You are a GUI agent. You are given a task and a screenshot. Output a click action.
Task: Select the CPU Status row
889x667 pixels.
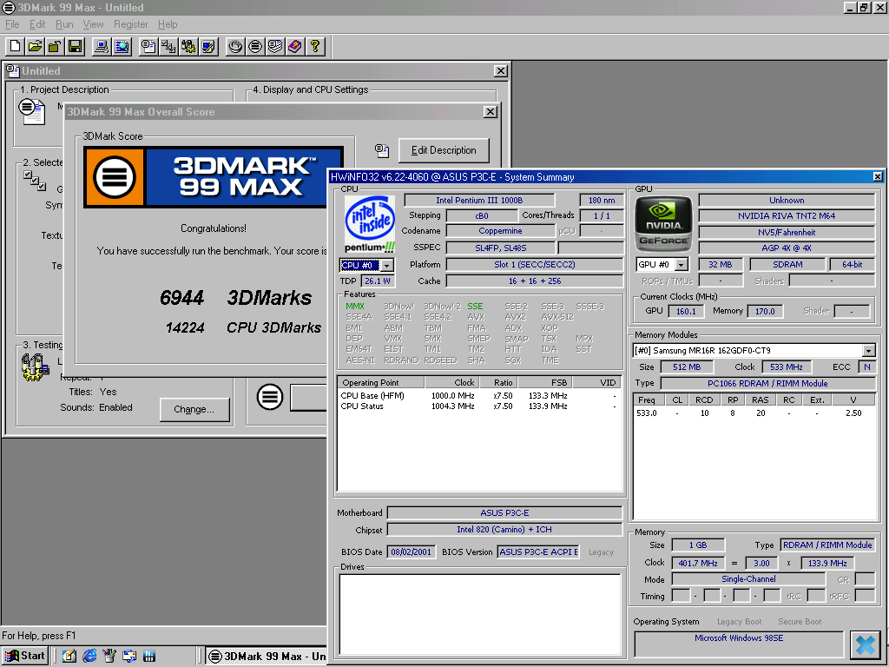tap(479, 406)
